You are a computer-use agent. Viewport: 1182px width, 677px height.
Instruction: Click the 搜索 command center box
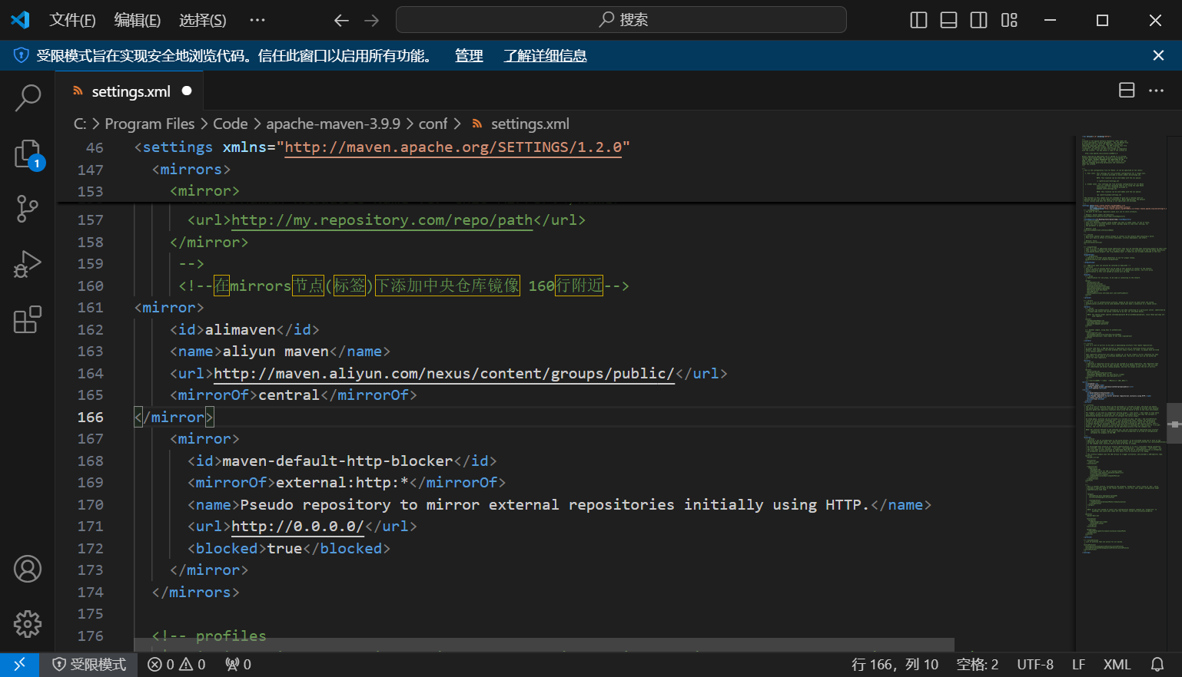point(621,20)
